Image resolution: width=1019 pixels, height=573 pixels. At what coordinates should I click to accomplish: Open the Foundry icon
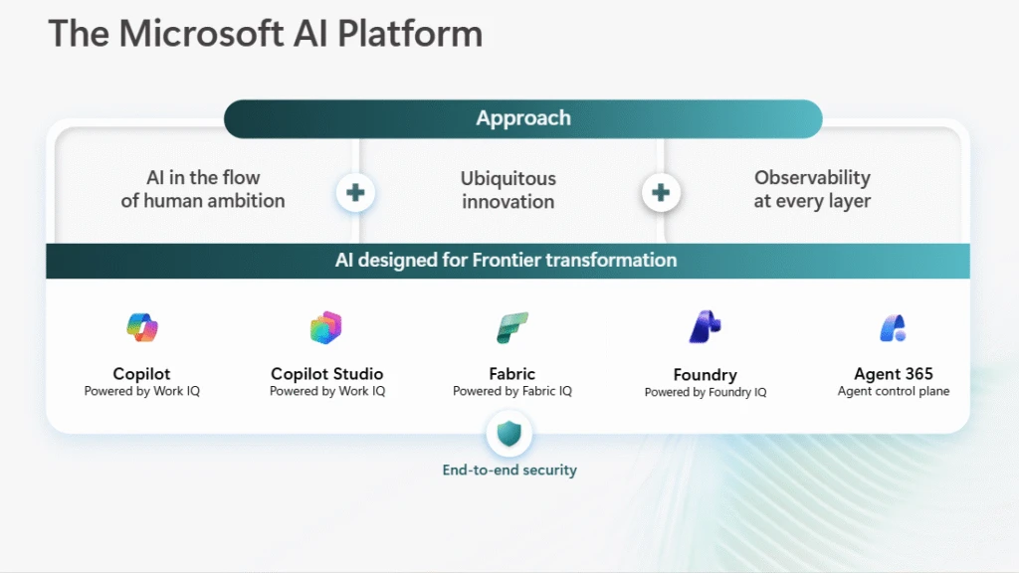tap(705, 325)
